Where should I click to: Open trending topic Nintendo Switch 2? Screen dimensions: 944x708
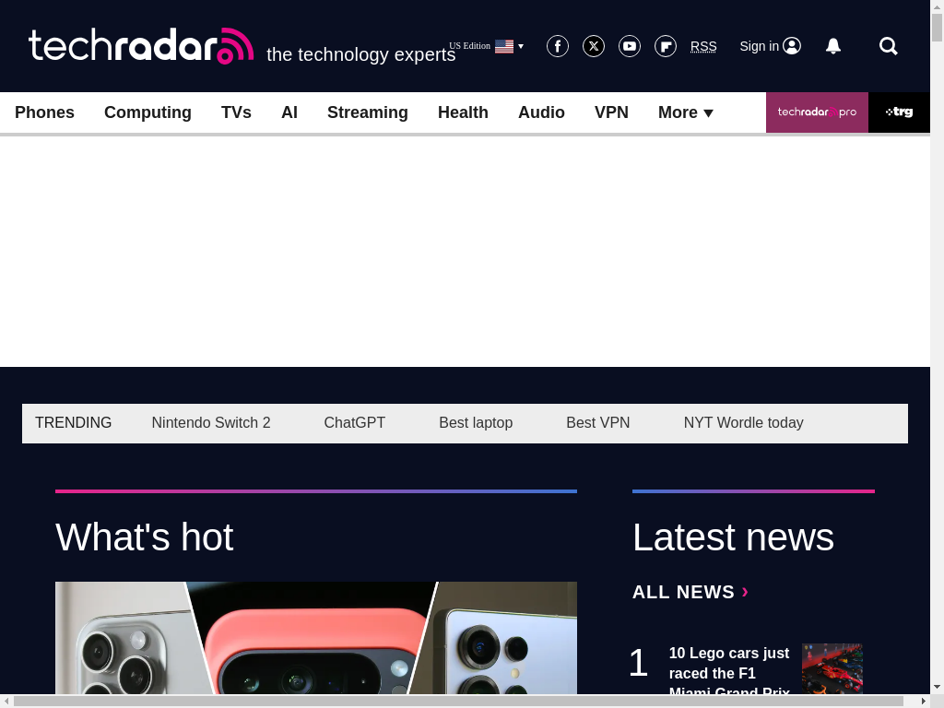pyautogui.click(x=211, y=422)
